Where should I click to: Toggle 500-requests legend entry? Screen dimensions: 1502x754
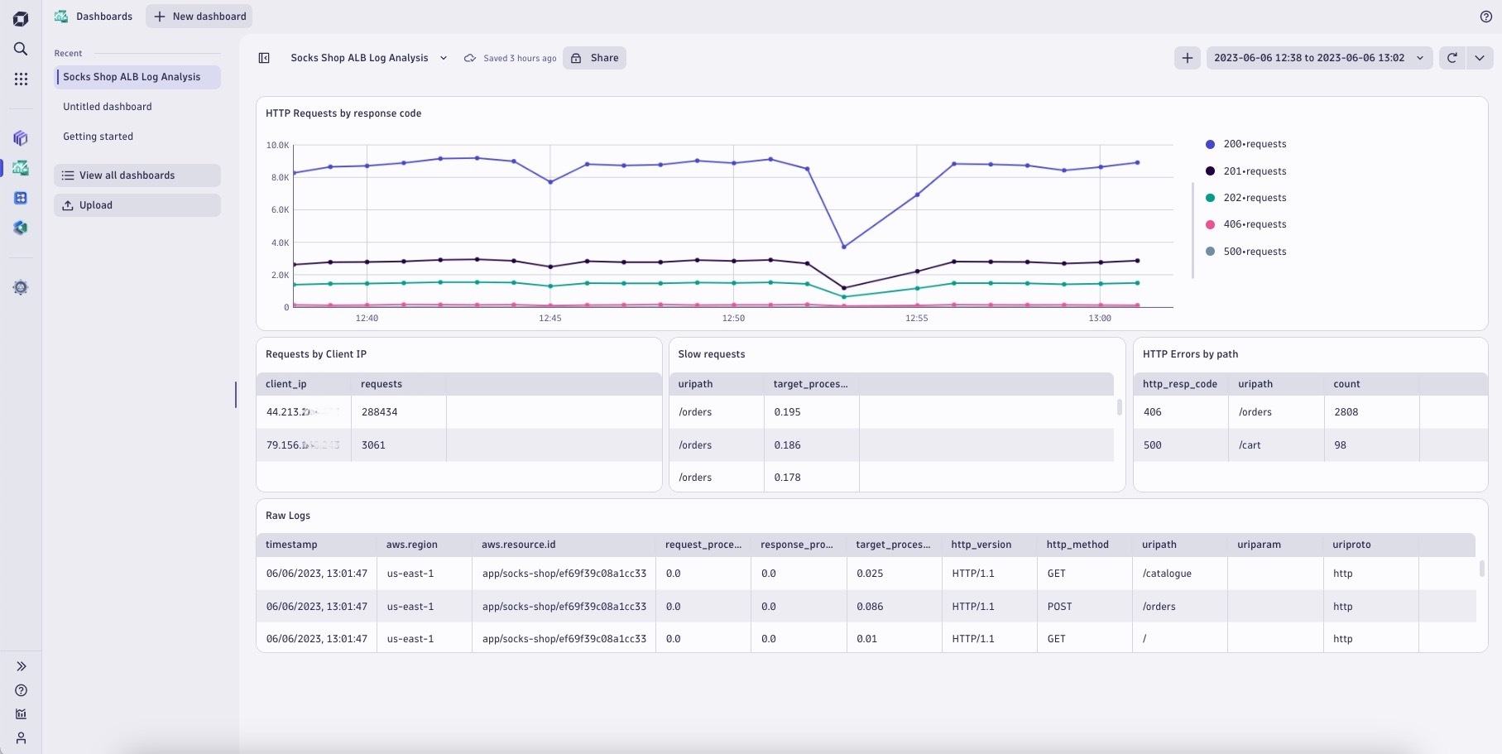click(1245, 252)
